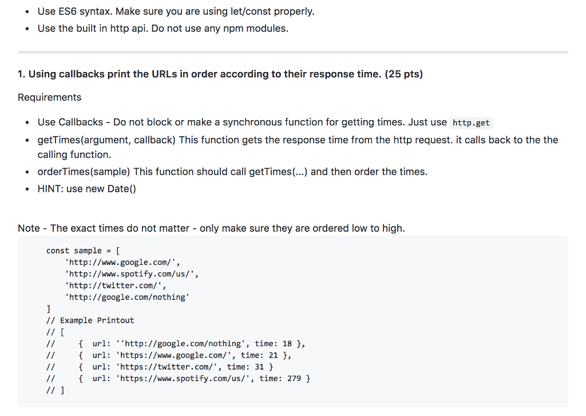Click the heading about printing URLs with callbacks
Viewport: 586px width, 416px height.
[x=220, y=73]
